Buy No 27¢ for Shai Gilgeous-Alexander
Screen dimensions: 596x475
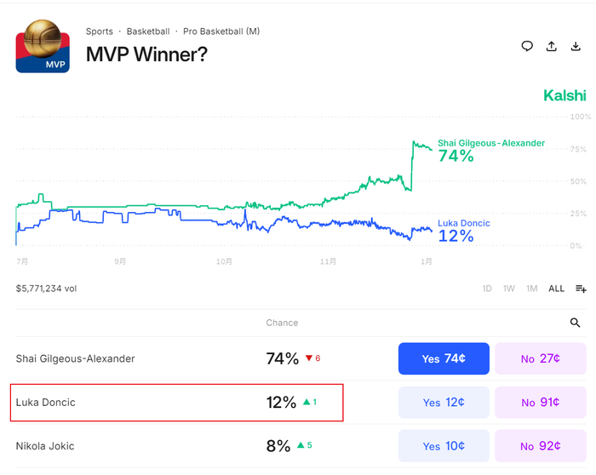click(x=541, y=358)
